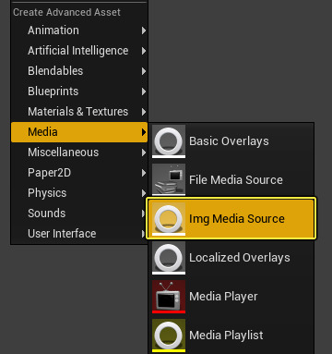Open the Miscellaneous submenu

pyautogui.click(x=79, y=153)
